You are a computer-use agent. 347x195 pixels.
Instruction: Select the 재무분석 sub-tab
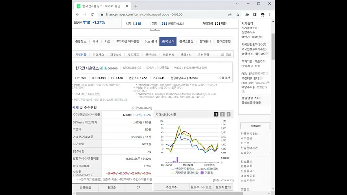[x=116, y=55]
